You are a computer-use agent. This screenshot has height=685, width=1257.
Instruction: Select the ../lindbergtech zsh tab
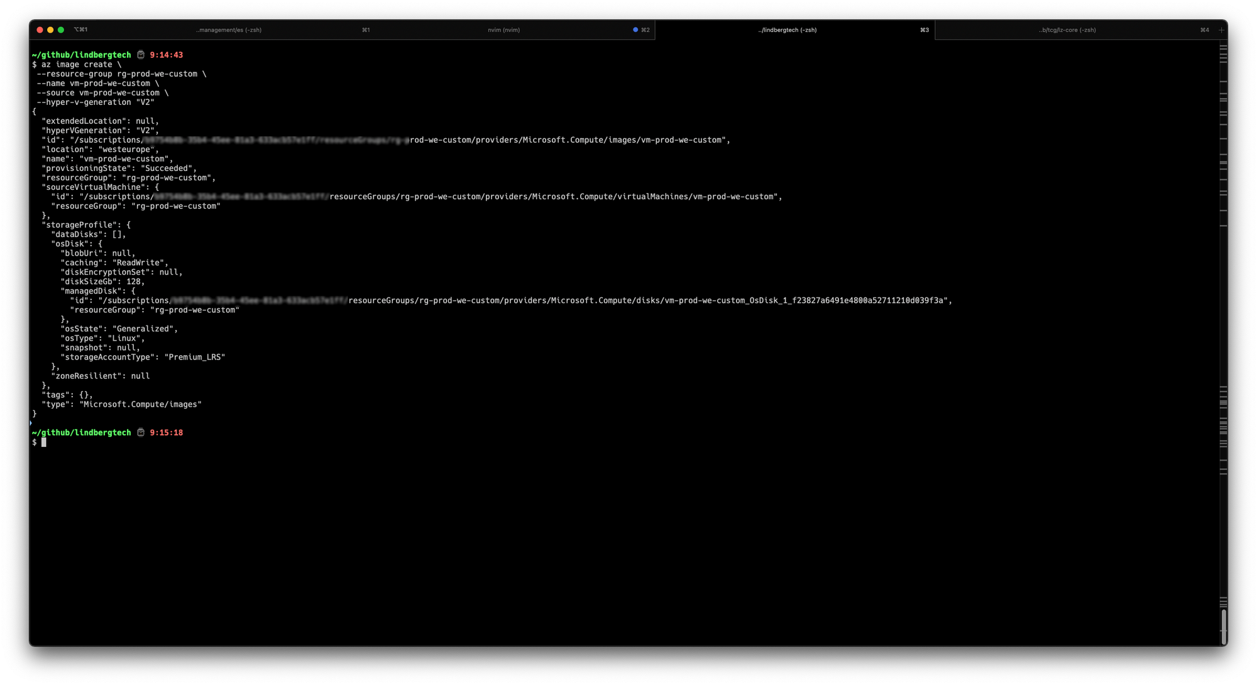[787, 30]
